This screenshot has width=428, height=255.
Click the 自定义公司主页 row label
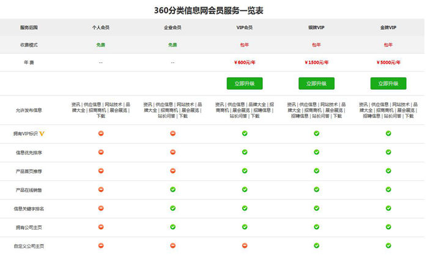29,246
